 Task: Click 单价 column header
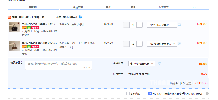108,8
